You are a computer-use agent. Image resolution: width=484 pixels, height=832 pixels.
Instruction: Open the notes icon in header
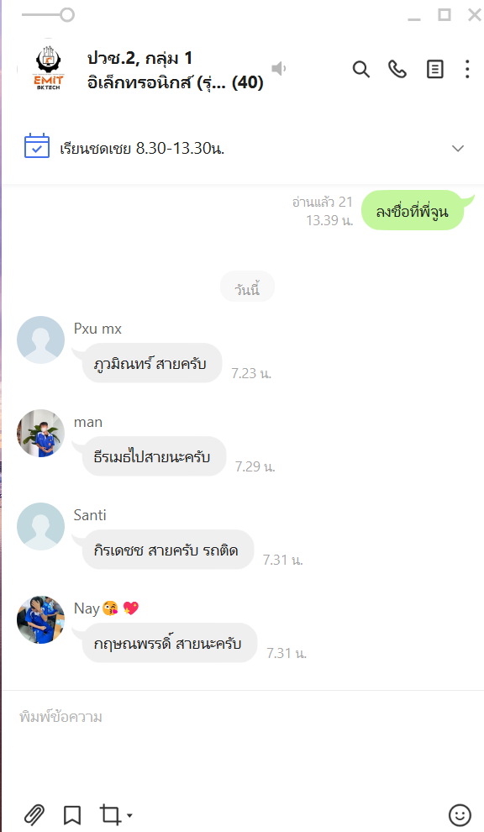(435, 69)
